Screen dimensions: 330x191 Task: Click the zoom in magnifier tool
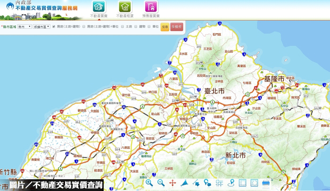tap(149, 183)
